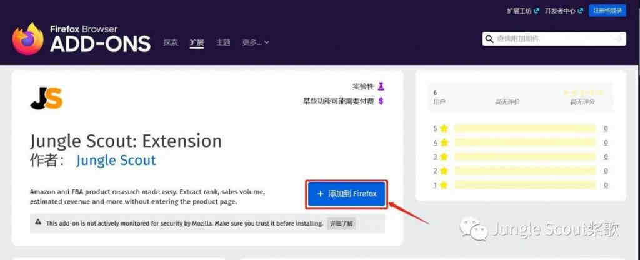Open the 探索 navigation item
This screenshot has height=260, width=640.
click(x=171, y=42)
